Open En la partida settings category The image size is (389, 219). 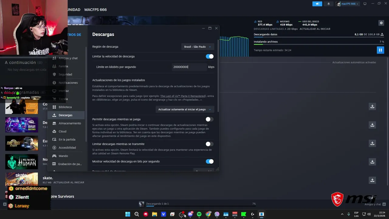click(67, 139)
